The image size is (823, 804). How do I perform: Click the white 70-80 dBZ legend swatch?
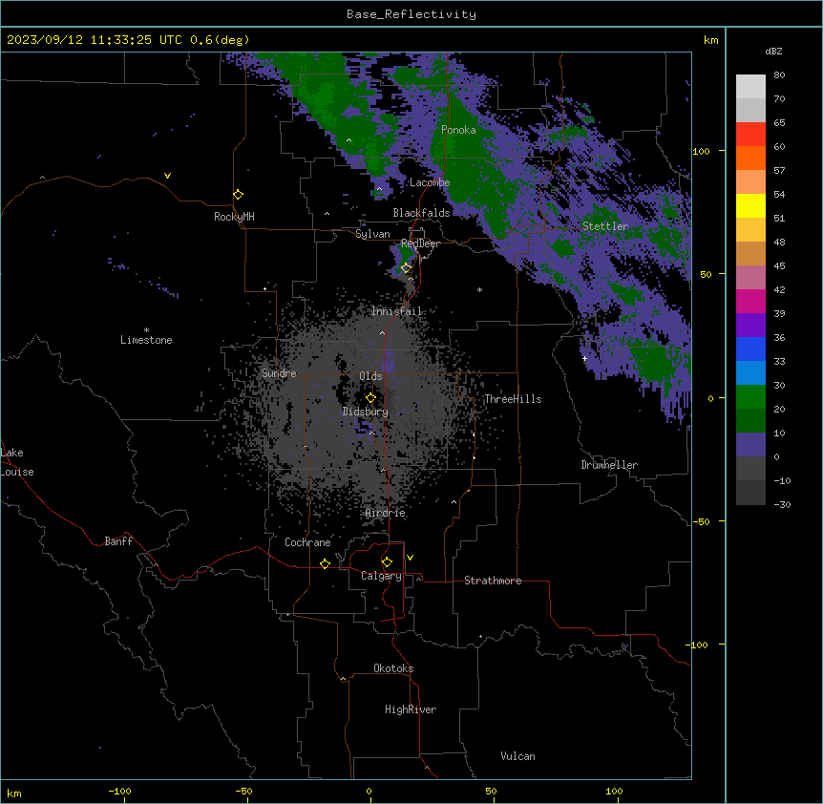[x=750, y=87]
